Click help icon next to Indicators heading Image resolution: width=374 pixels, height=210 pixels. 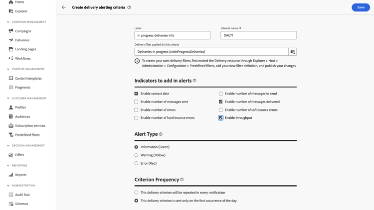194,81
